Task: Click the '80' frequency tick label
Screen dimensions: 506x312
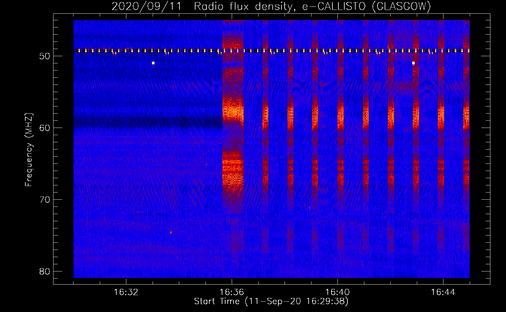Action: pyautogui.click(x=45, y=271)
